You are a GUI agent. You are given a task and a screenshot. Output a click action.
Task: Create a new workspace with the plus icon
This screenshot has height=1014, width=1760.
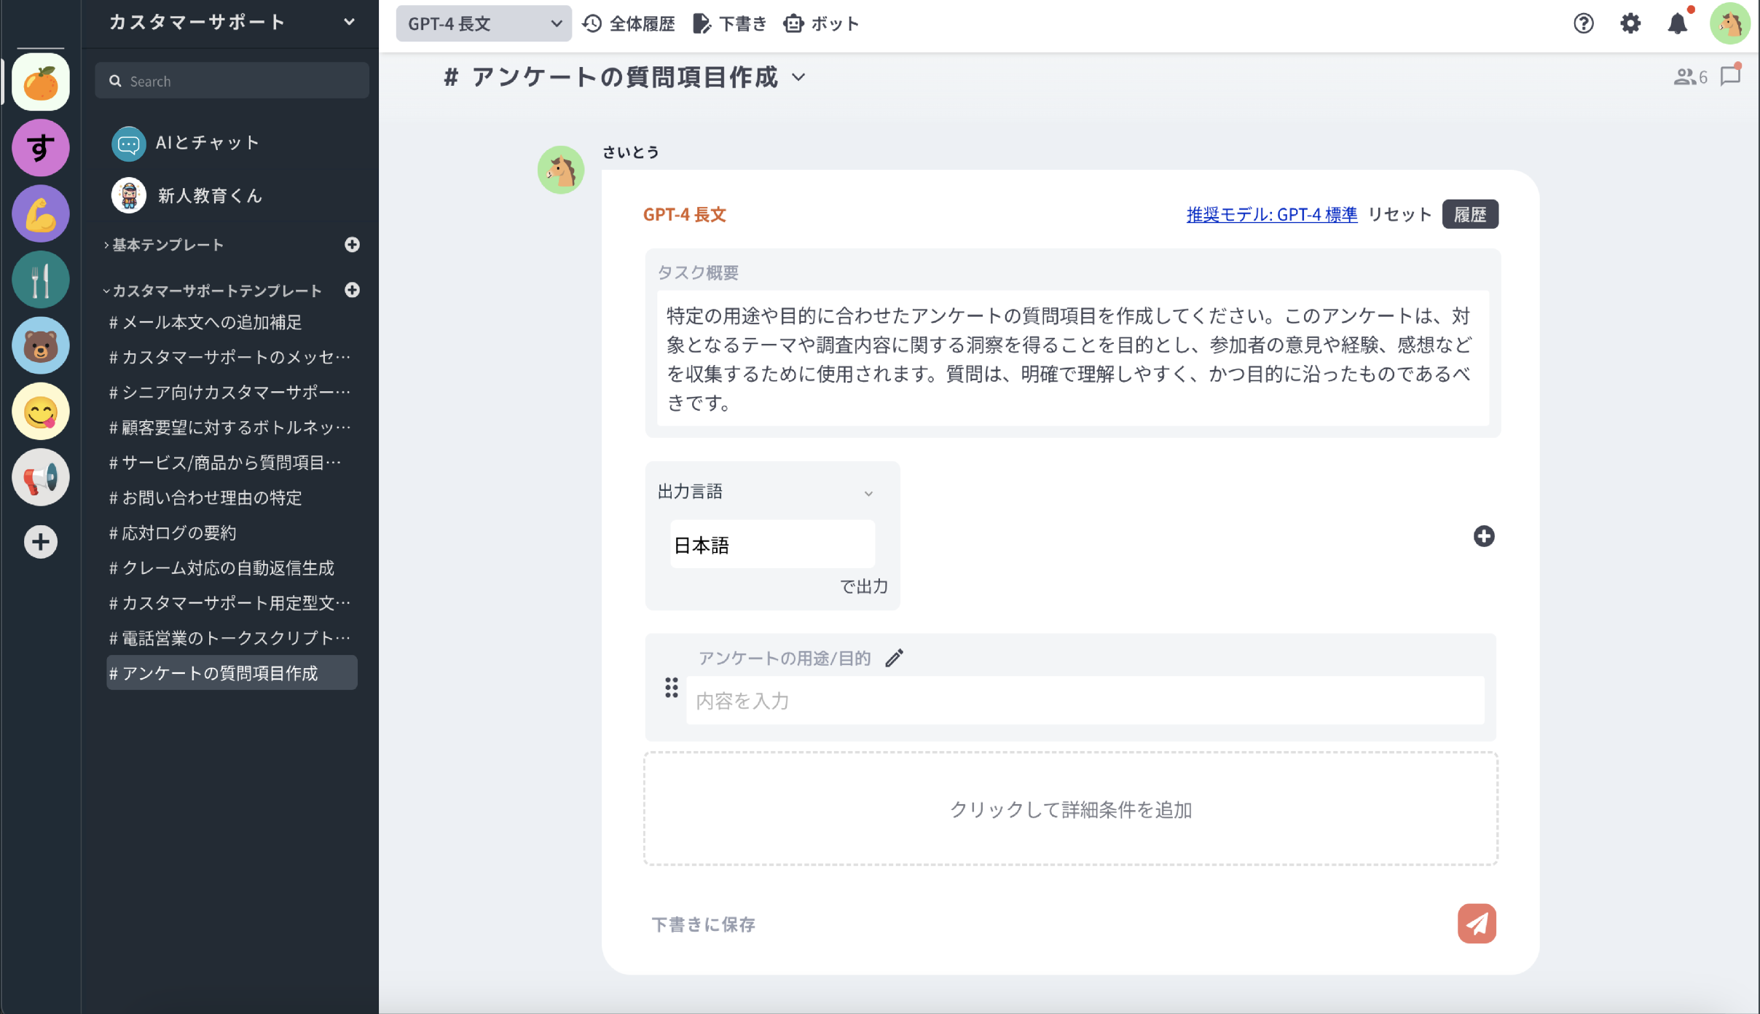(40, 541)
